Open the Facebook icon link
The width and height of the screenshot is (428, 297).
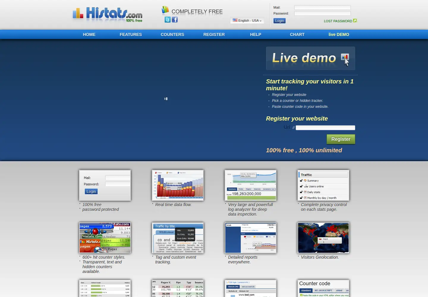click(175, 20)
